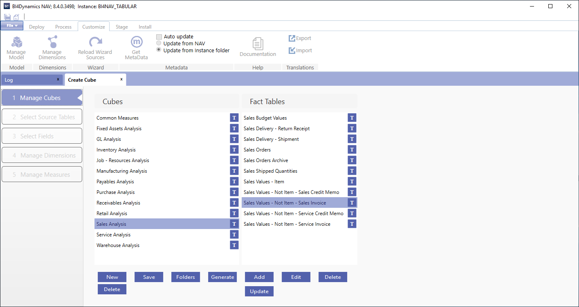The height and width of the screenshot is (307, 579).
Task: Click the T icon beside Payables Analysis
Action: 234,182
